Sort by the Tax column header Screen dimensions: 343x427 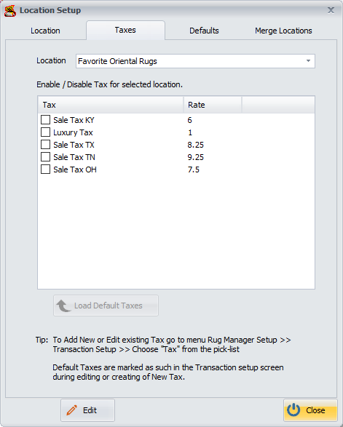tap(111, 105)
